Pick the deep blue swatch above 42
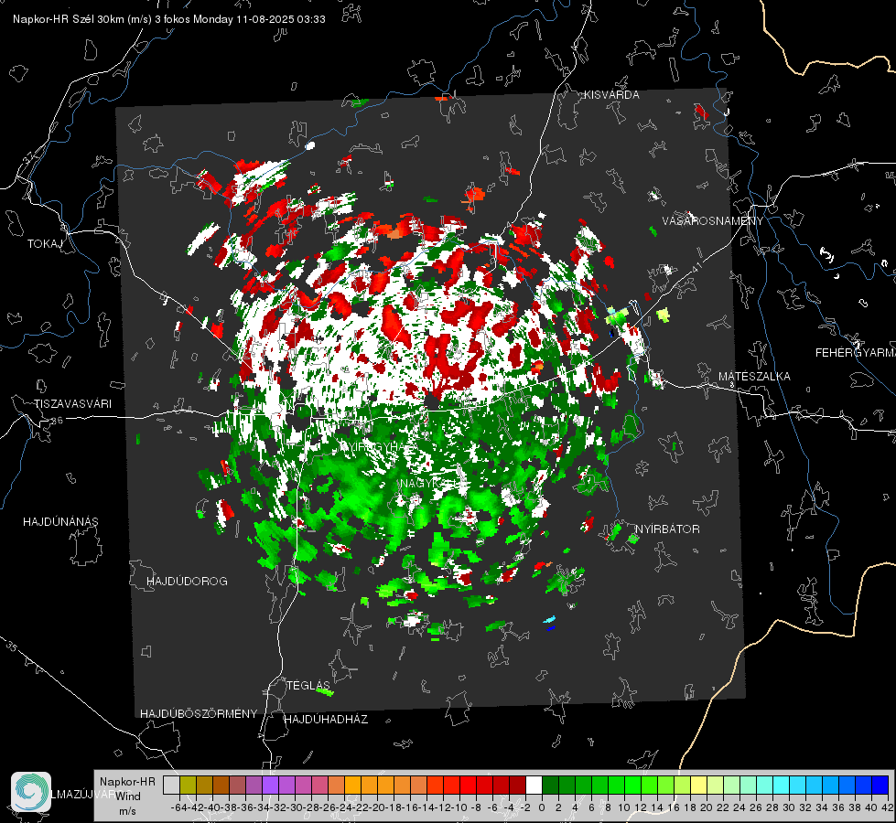 pyautogui.click(x=880, y=785)
